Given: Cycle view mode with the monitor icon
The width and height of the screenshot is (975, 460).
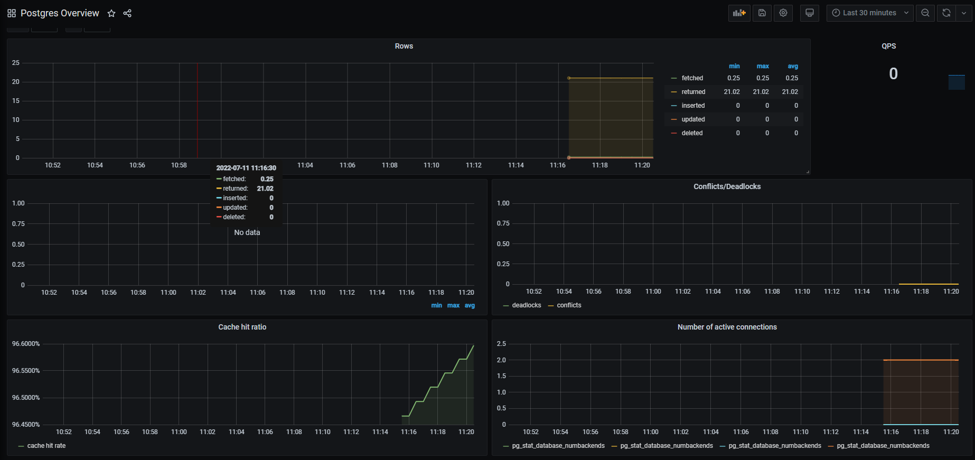Looking at the screenshot, I should (809, 13).
